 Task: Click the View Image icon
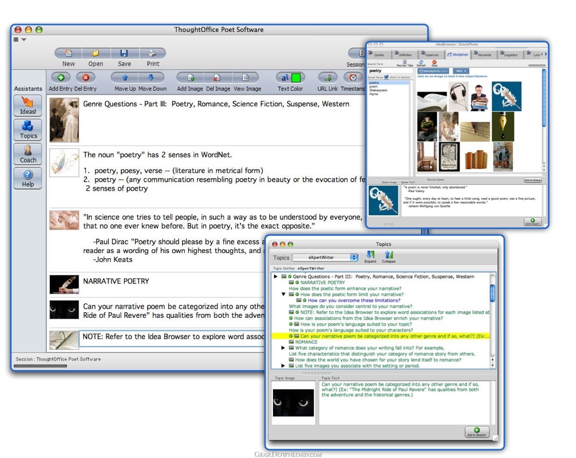246,78
